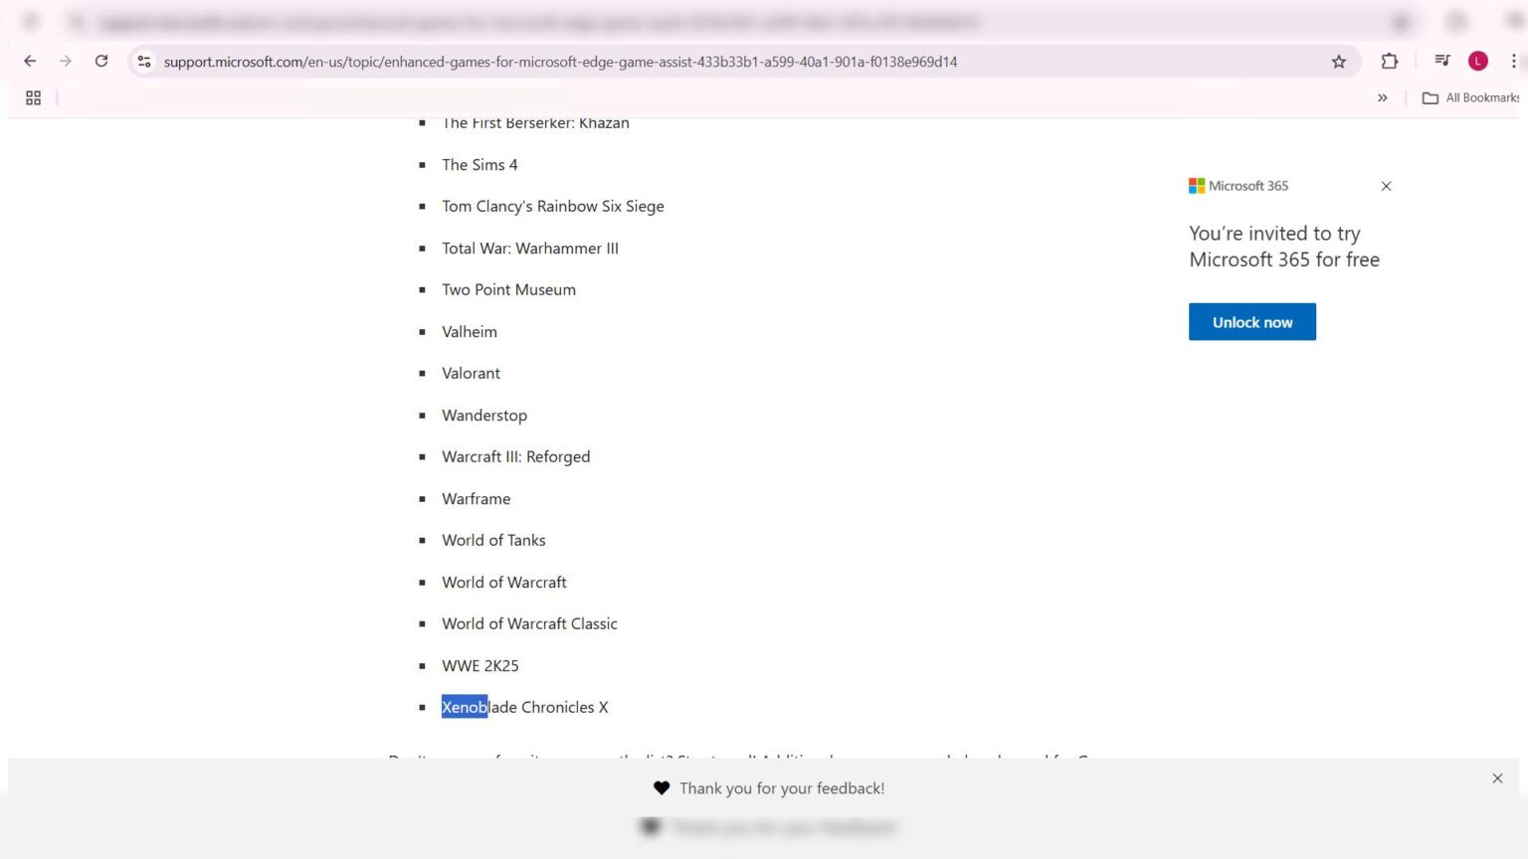
Task: Show more bookmarks with the chevron
Action: (1382, 97)
